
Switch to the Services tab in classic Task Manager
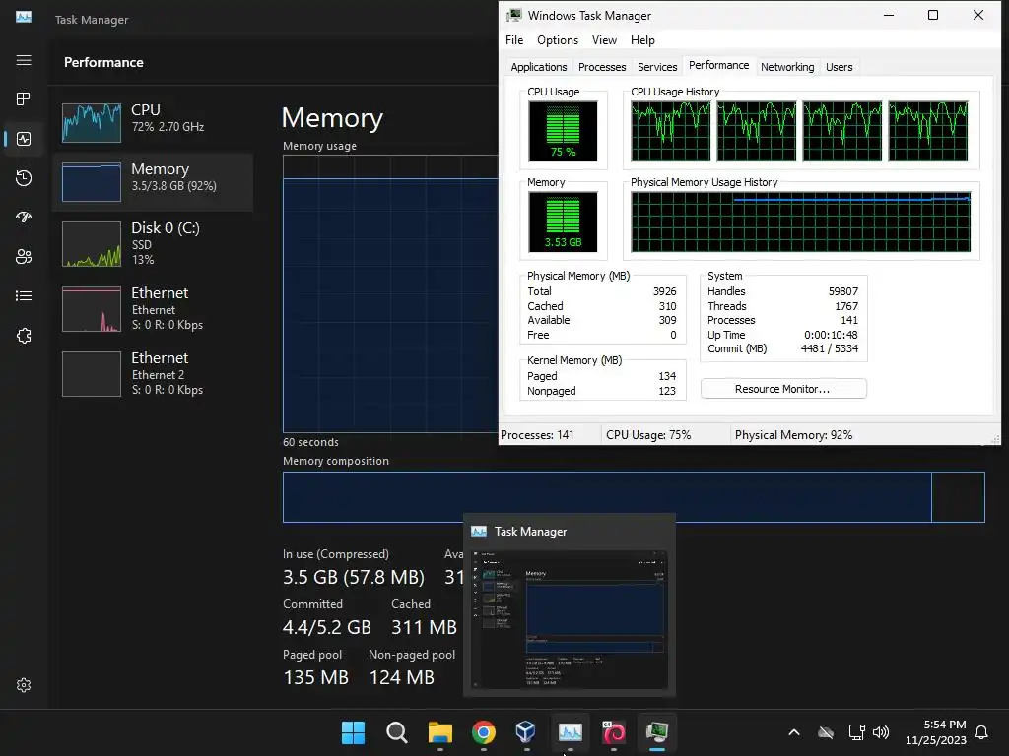657,67
